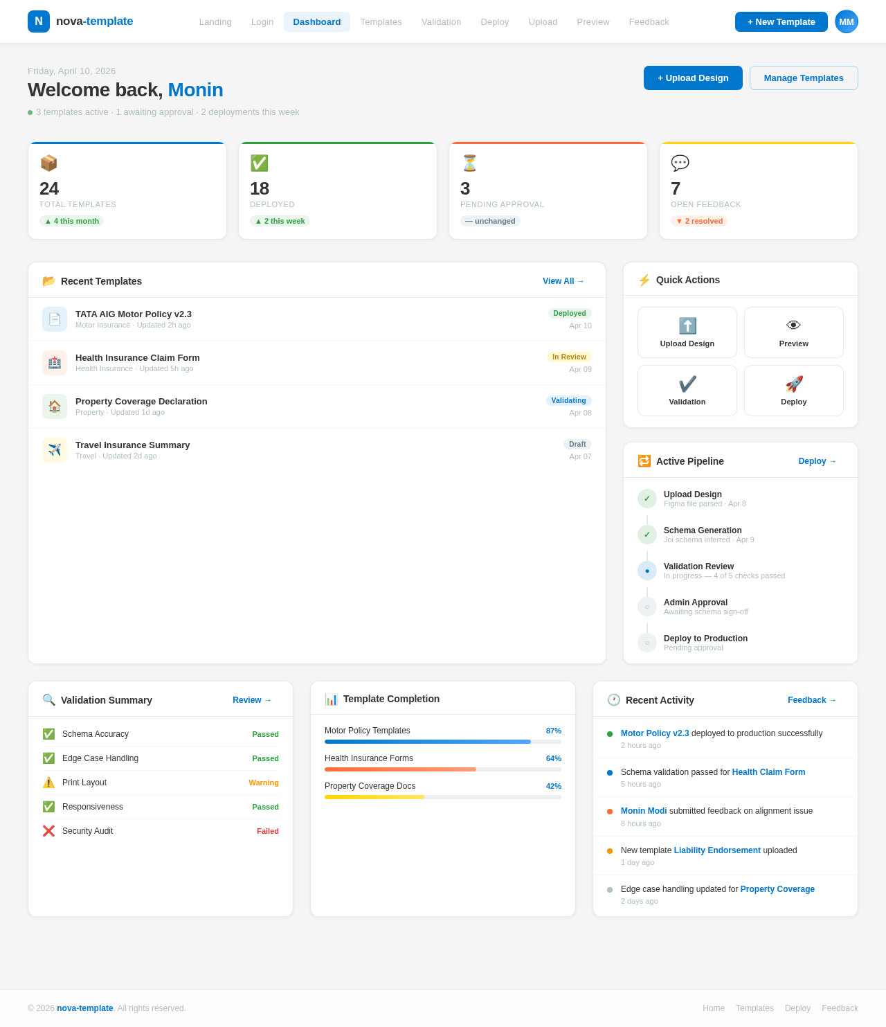Viewport: 886px width, 1027px height.
Task: Click the '4 this month' trend badge
Action: 72,221
